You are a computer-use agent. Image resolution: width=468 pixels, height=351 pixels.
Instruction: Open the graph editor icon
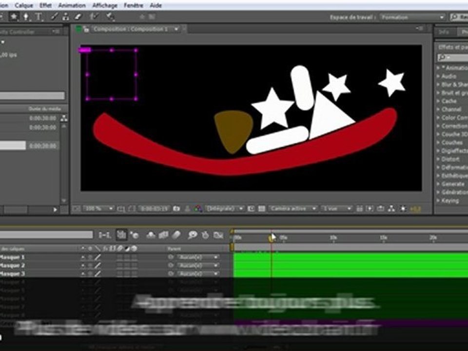(x=218, y=235)
